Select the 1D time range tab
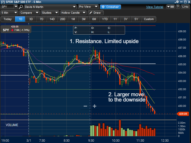191x143 pixels. pos(20,19)
